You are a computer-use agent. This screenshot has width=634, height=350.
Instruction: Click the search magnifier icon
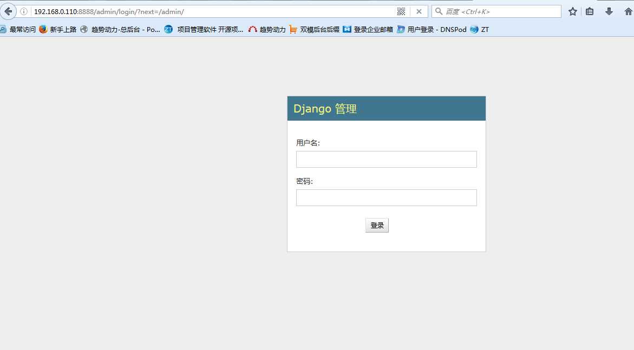point(439,11)
